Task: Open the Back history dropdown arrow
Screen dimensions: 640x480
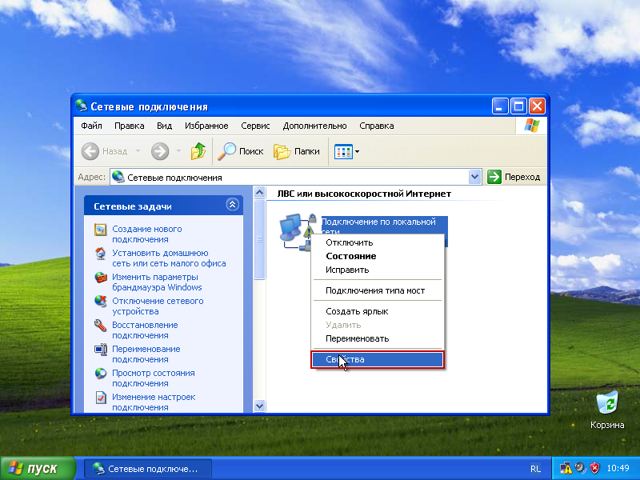Action: click(x=138, y=151)
